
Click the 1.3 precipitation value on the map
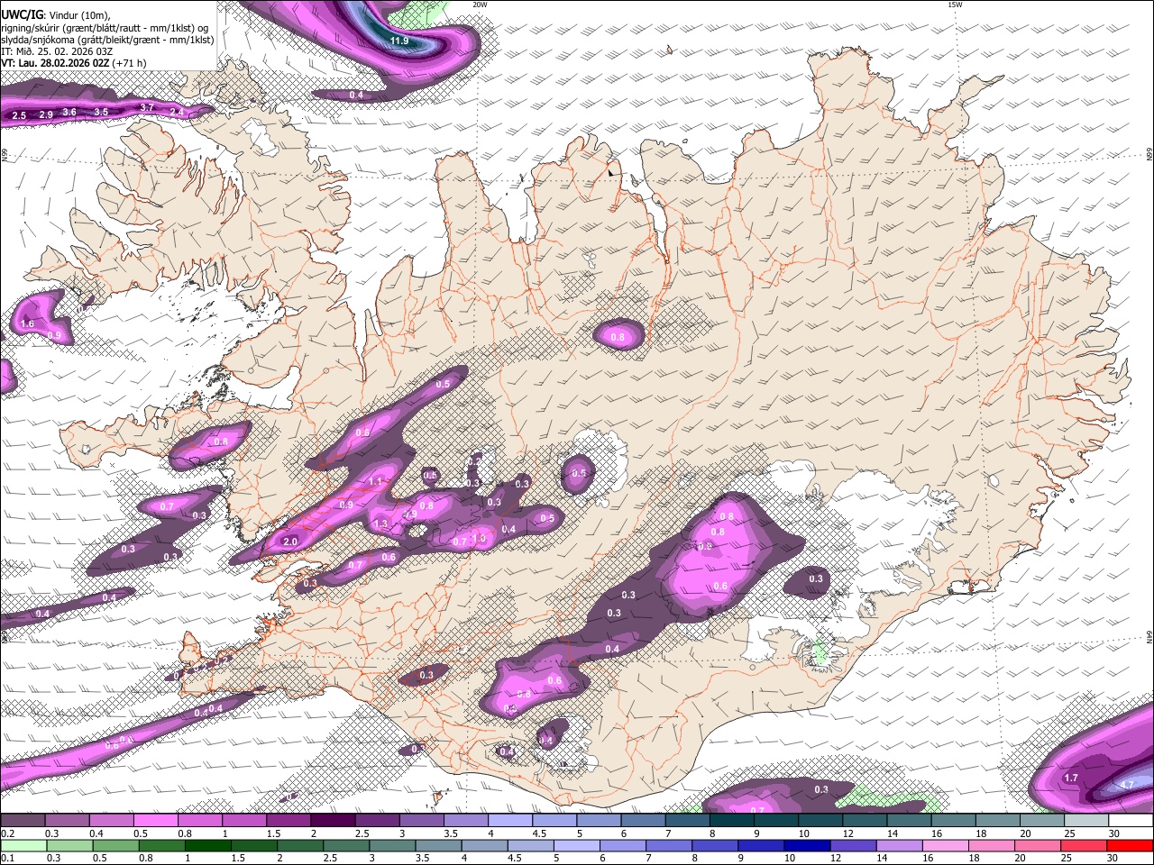pyautogui.click(x=380, y=524)
